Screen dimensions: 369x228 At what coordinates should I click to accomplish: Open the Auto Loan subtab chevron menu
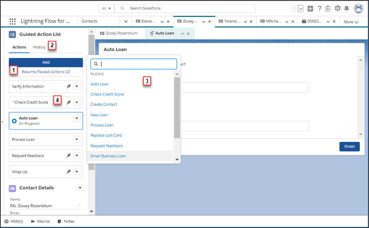[x=182, y=34]
